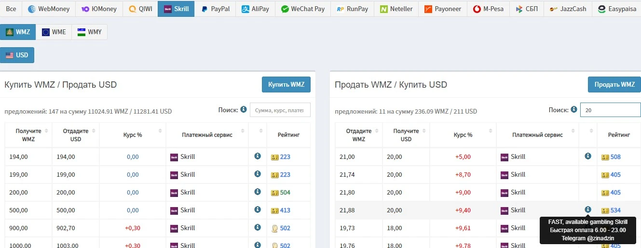Open rating 504 in 200,00 row
641x248 pixels.
pos(285,193)
